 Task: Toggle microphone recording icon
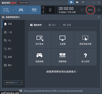point(43,12)
